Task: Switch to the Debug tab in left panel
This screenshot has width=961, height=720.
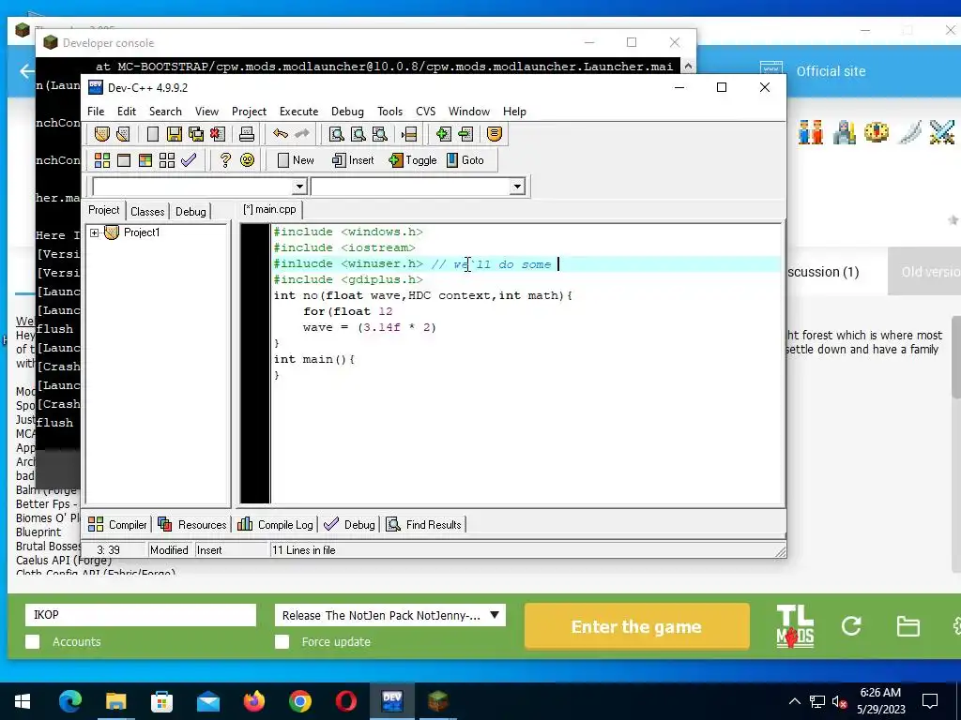Action: pyautogui.click(x=191, y=211)
